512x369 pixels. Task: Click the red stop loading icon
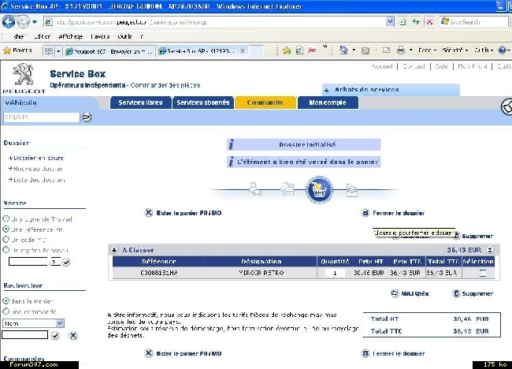click(x=429, y=22)
